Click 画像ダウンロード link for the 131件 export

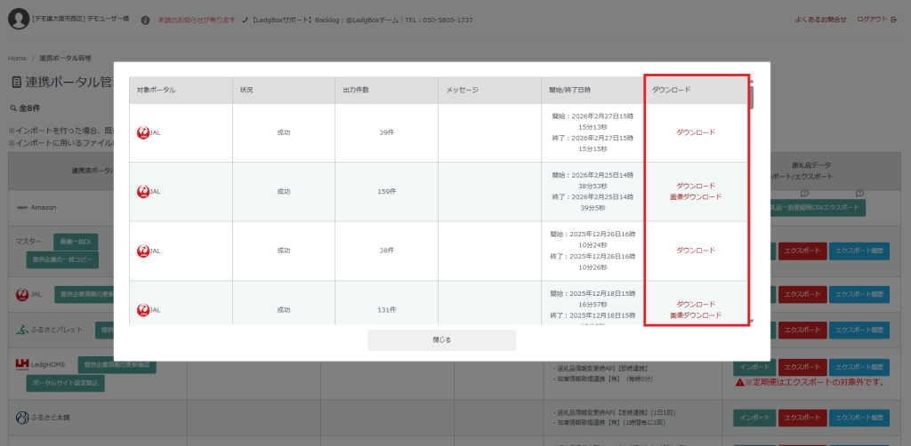[x=696, y=315]
